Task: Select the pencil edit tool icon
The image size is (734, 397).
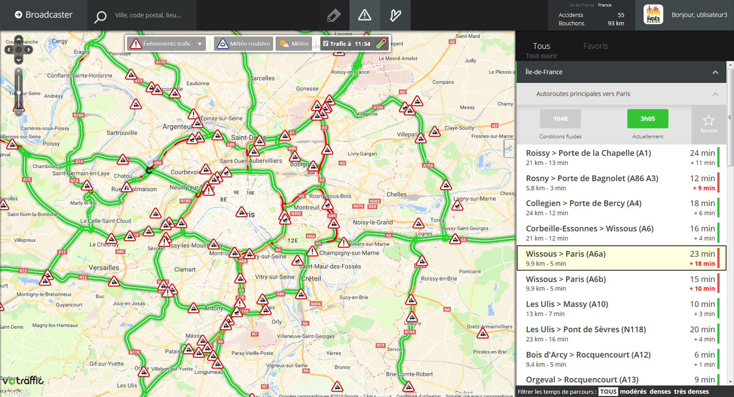Action: coord(334,15)
